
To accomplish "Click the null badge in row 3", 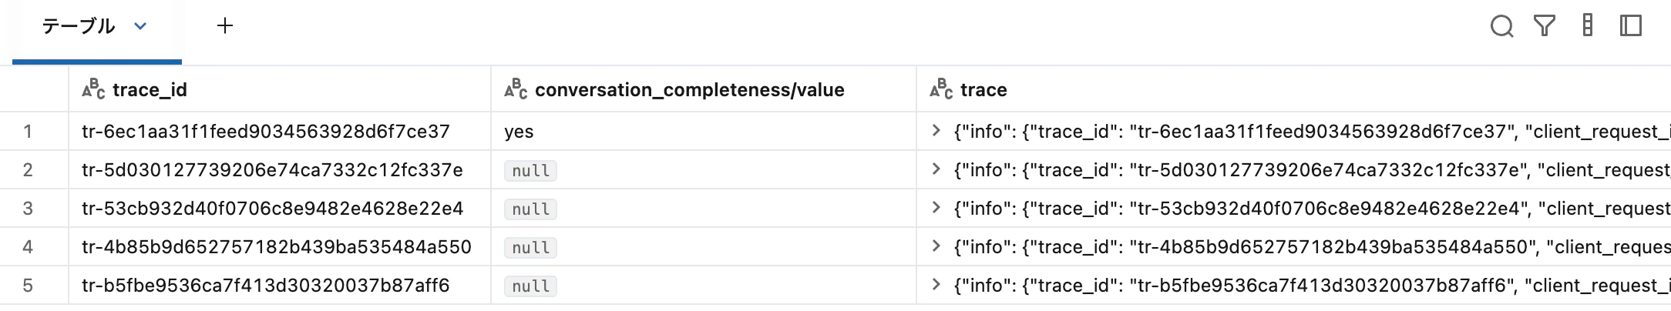I will pyautogui.click(x=530, y=209).
